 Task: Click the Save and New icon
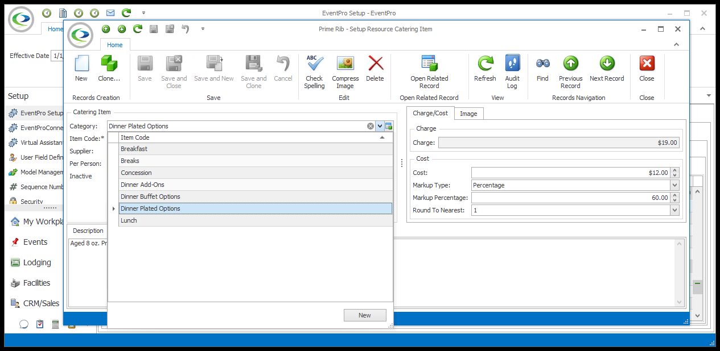(x=214, y=63)
